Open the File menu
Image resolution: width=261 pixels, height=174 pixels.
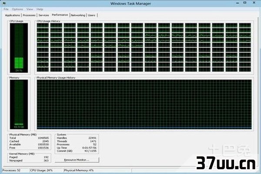(x=6, y=9)
